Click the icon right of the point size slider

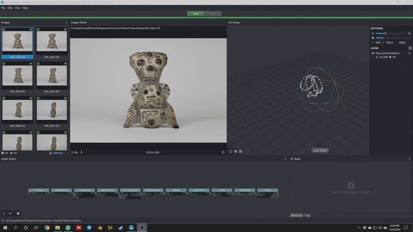coord(409,34)
